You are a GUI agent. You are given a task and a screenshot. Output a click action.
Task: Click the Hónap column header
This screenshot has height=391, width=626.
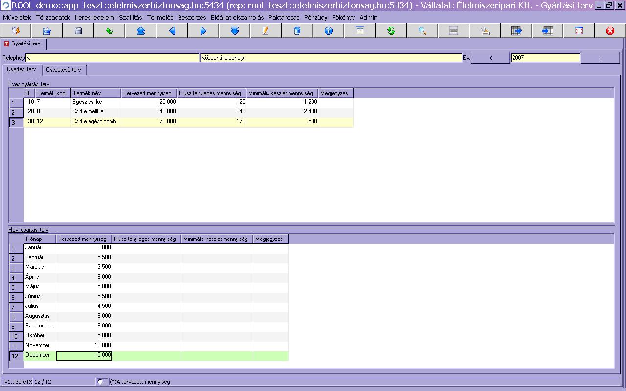[40, 239]
